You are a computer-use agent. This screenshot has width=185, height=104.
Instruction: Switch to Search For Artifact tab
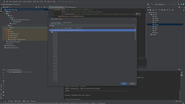(56, 23)
